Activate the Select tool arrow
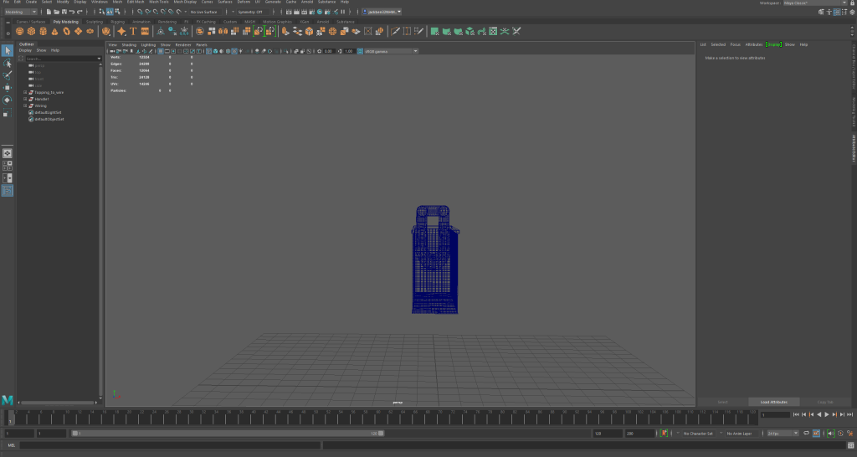Screen dimensions: 857x457 click(7, 50)
